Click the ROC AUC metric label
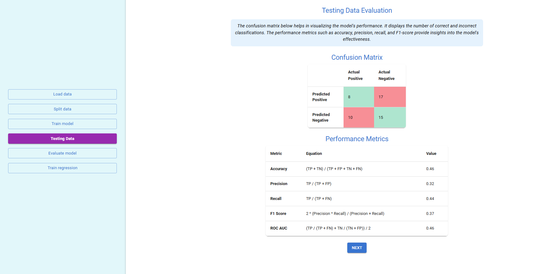Viewport: 546px width, 274px height. point(279,228)
